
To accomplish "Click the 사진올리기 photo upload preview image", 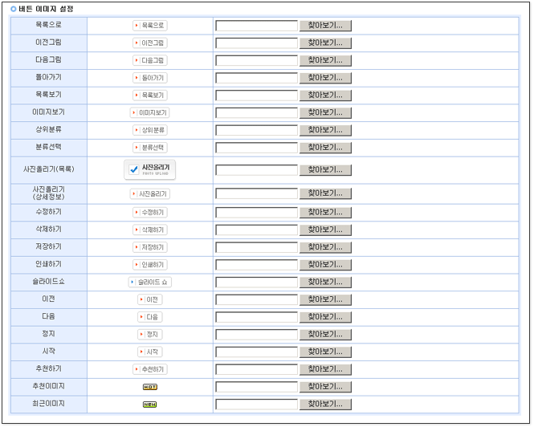I will pyautogui.click(x=149, y=169).
